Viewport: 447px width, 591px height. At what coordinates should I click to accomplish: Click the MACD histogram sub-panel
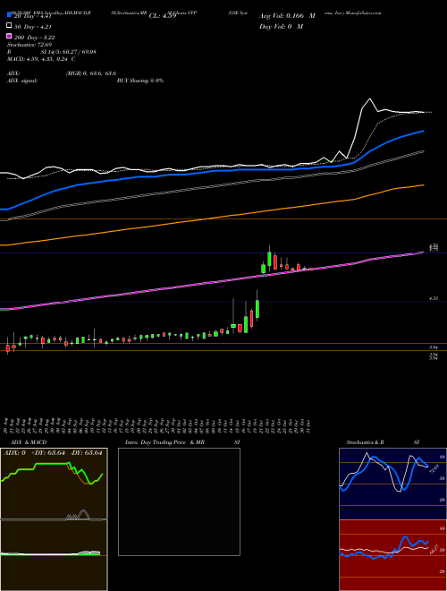click(x=54, y=555)
